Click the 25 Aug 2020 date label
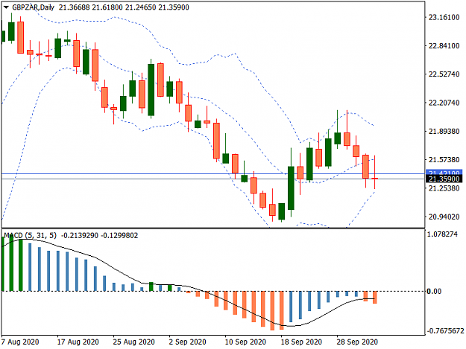The image size is (466, 349). pos(133,342)
